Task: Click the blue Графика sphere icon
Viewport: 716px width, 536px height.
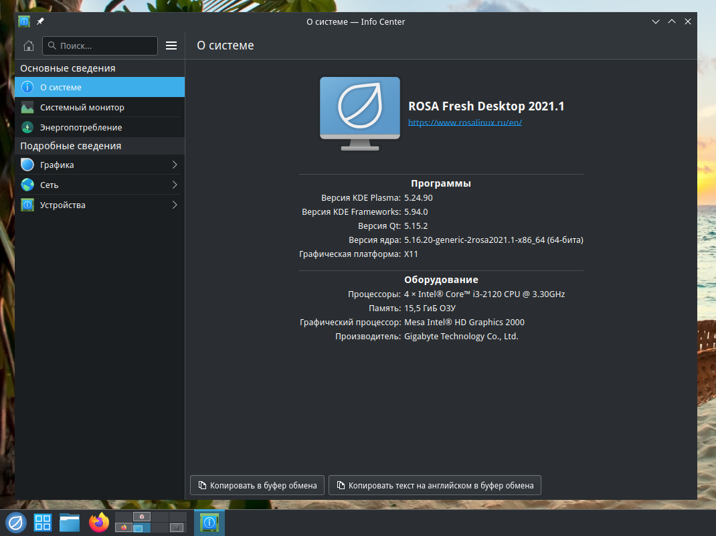Action: click(x=27, y=165)
